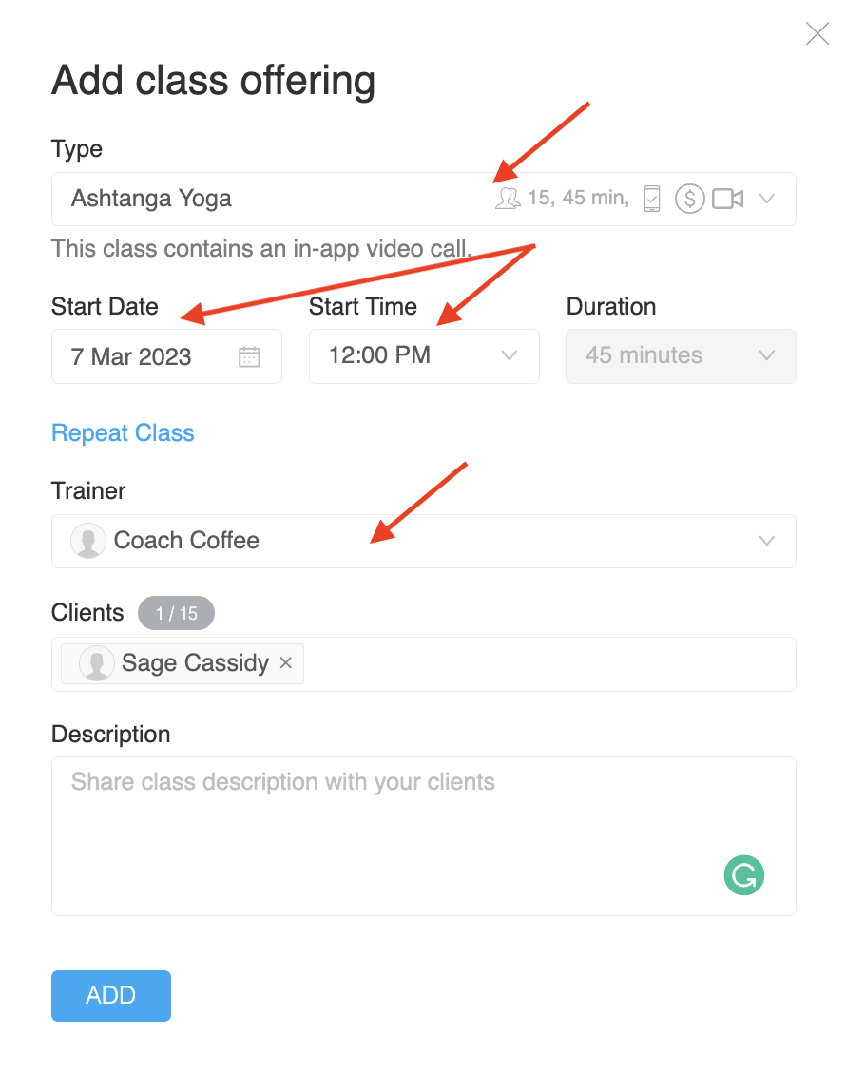Remove Sage Cassidy from the clients list
Image resolution: width=846 pixels, height=1072 pixels.
[x=286, y=662]
